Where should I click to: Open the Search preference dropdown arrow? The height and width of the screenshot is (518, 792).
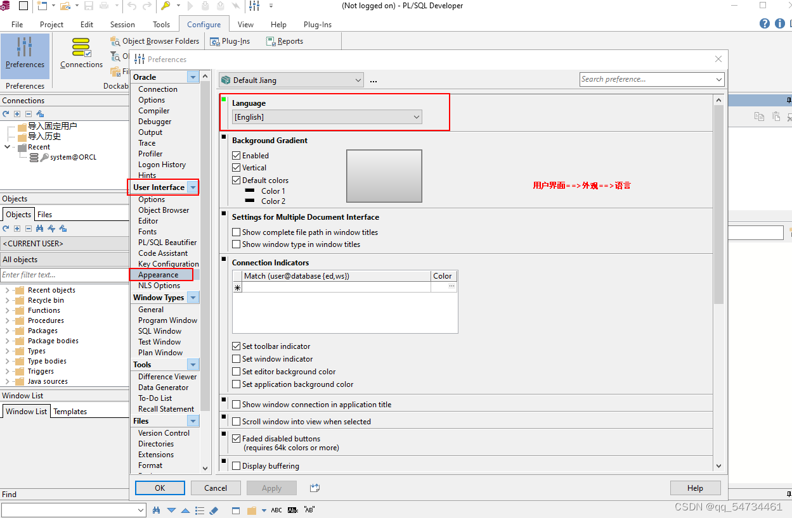coord(718,79)
